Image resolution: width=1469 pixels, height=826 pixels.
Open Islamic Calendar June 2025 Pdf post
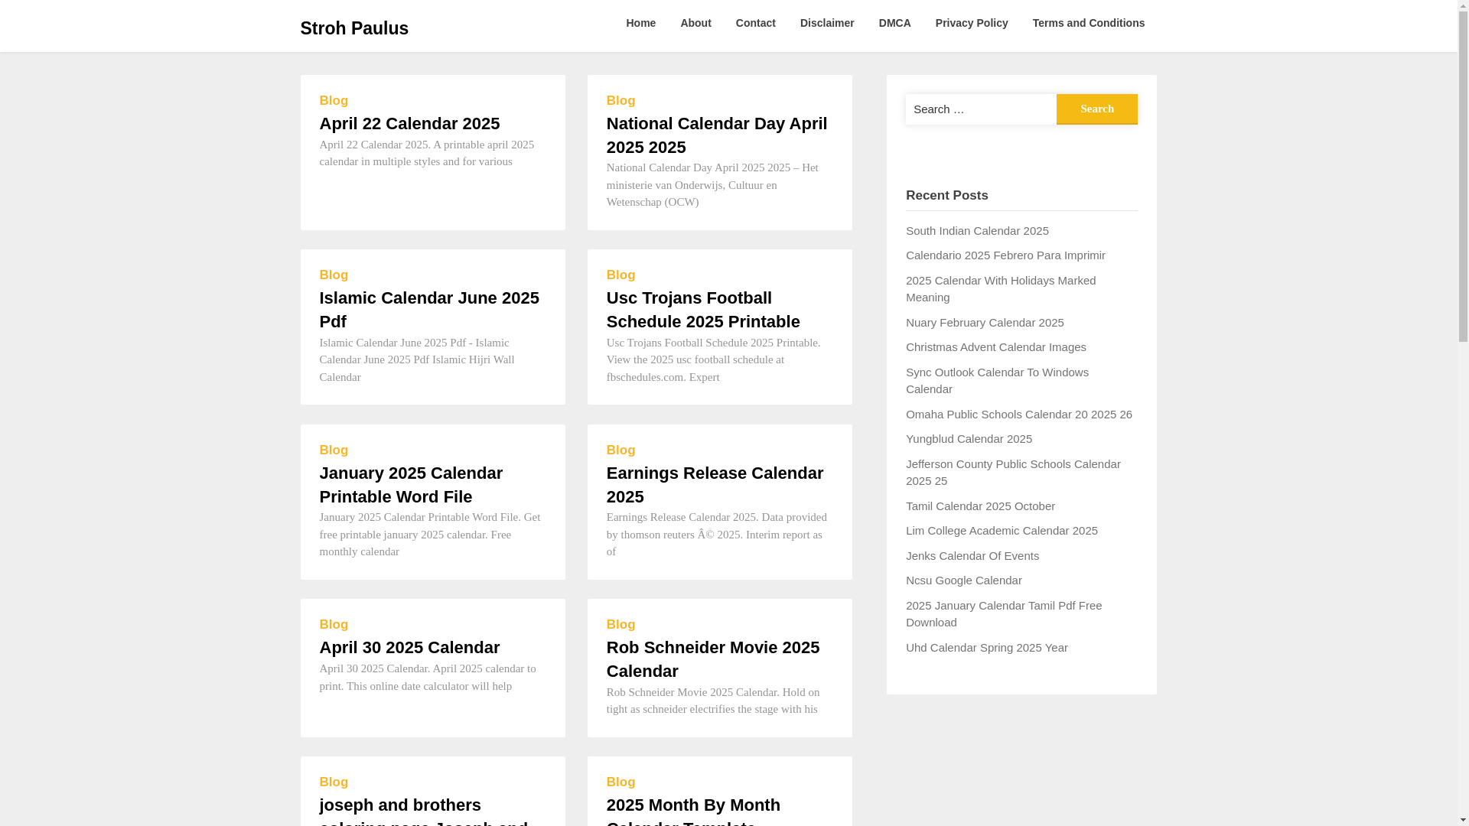(x=428, y=310)
